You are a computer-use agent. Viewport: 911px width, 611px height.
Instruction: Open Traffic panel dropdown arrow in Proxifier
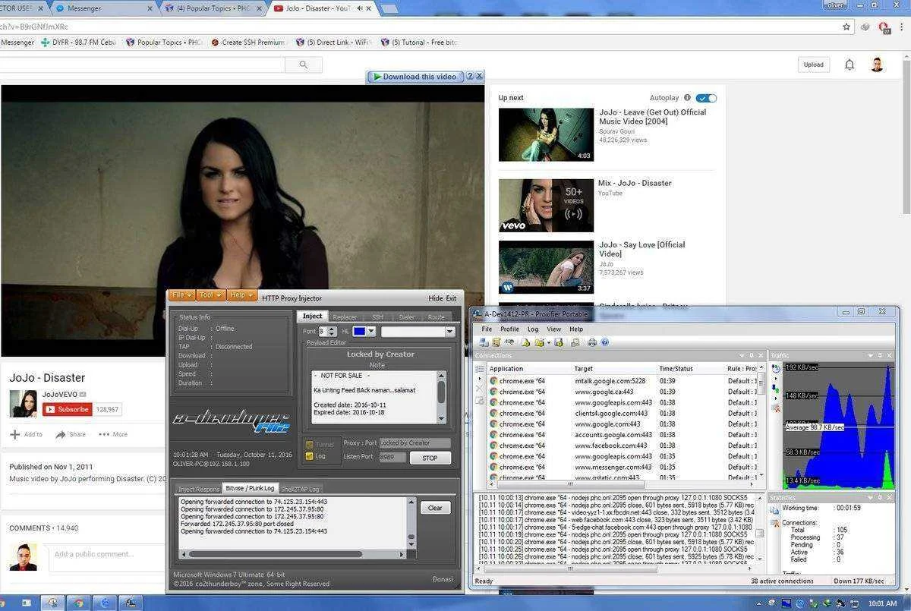(872, 355)
